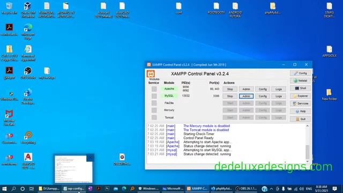The width and height of the screenshot is (343, 193).
Task: Open Explorer from XAMPP sidebar
Action: coord(300,96)
